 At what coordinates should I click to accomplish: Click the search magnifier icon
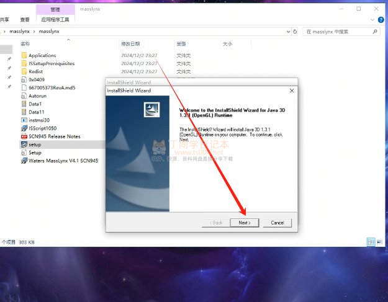tap(375, 32)
